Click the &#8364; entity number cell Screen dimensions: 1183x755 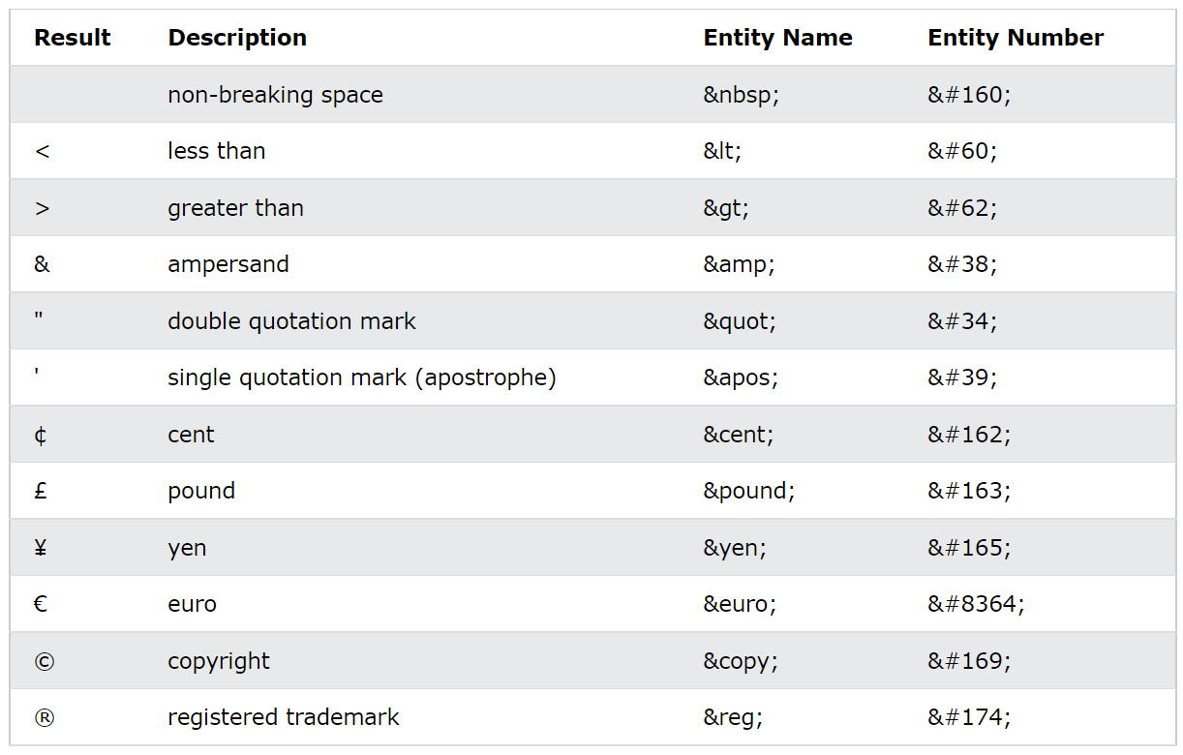point(976,604)
